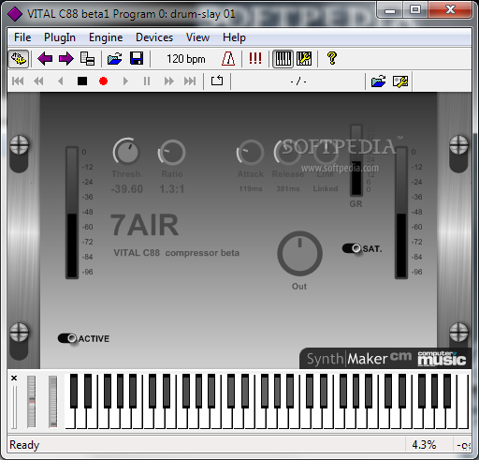Click the left input level meter
The width and height of the screenshot is (479, 460).
tap(72, 213)
